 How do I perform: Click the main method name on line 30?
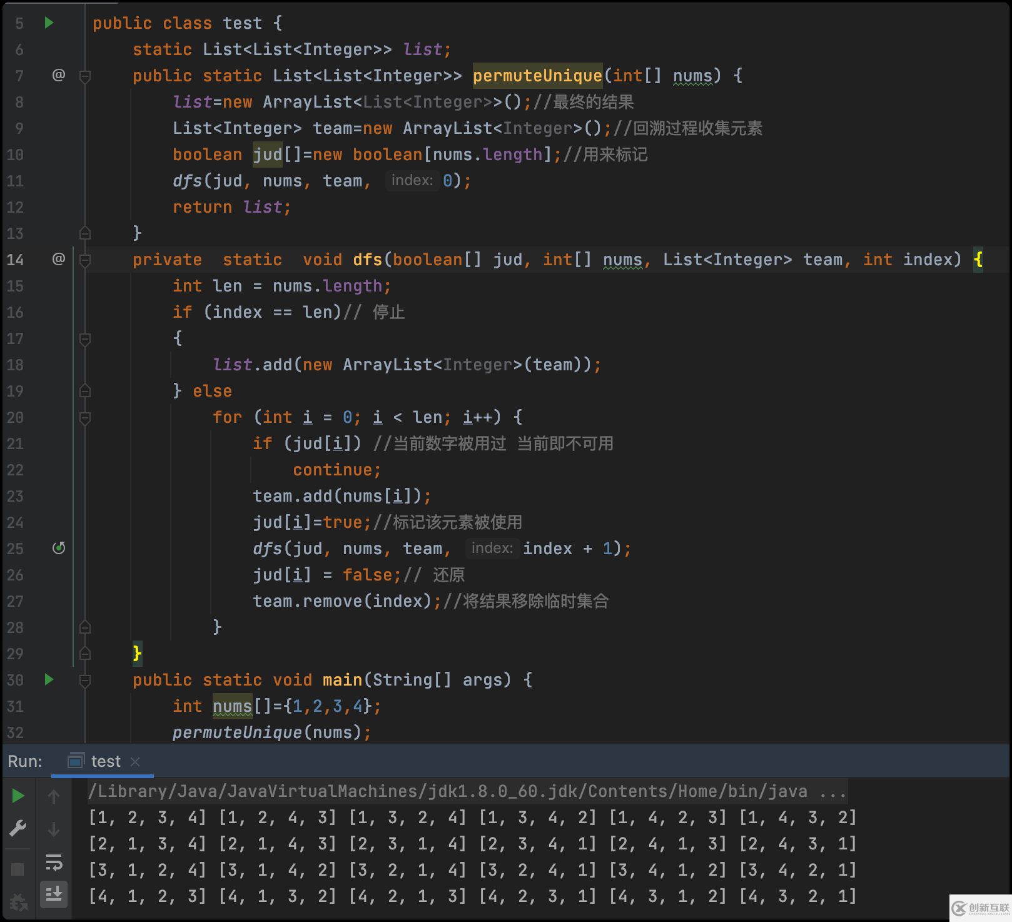pos(342,680)
